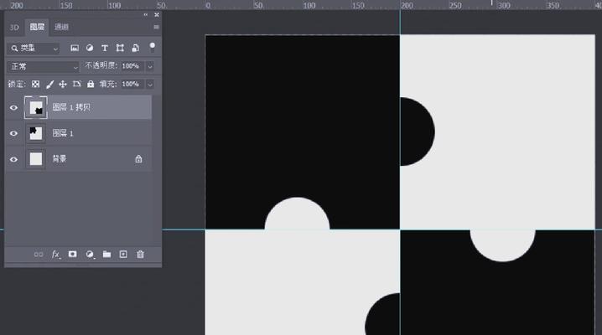Collapse the panel with double-arrow icon
The image size is (602, 335).
146,14
